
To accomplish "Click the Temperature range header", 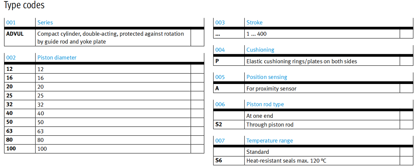I will click(270, 141).
